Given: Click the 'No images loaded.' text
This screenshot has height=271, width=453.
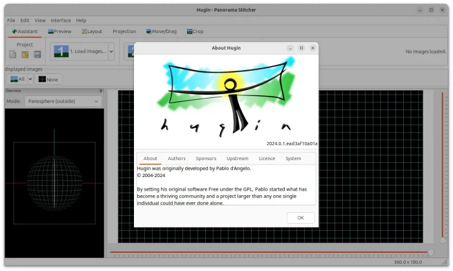Looking at the screenshot, I should [426, 51].
